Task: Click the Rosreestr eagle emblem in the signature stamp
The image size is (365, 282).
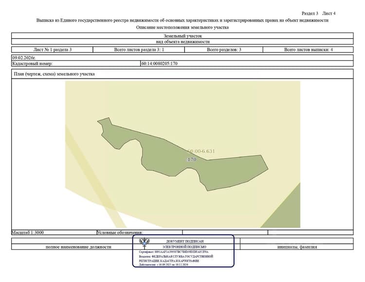Action: tap(145, 243)
